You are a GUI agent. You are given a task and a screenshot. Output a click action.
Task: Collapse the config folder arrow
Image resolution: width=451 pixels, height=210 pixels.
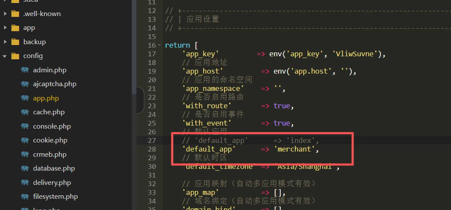(5, 56)
